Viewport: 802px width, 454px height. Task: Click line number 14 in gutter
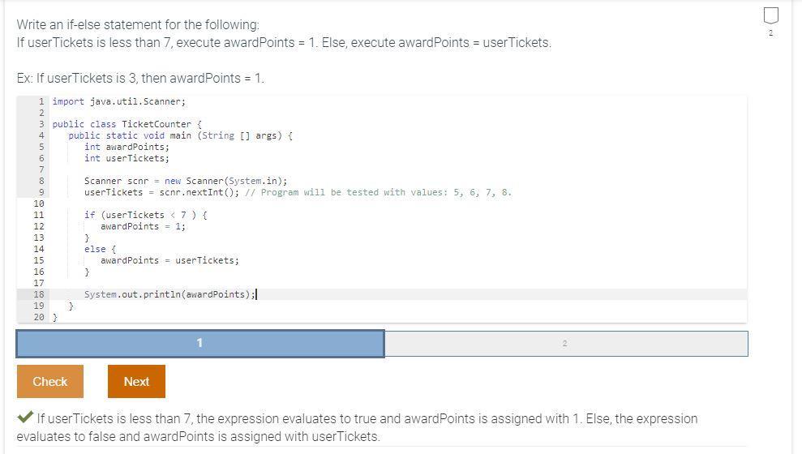pos(39,249)
